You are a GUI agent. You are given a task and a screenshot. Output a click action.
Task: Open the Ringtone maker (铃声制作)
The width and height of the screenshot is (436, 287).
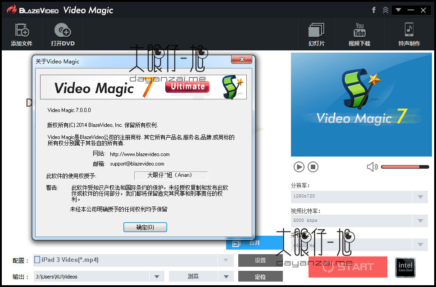point(409,35)
